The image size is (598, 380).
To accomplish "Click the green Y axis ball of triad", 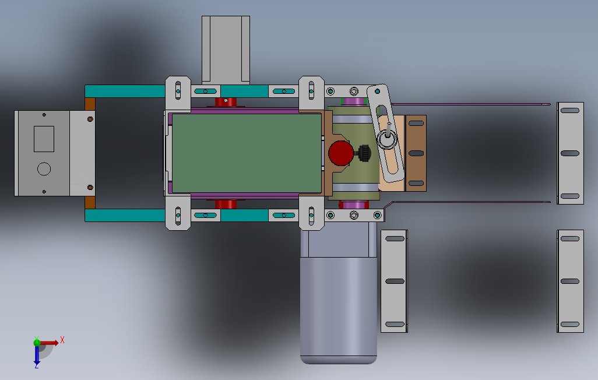I will 37,342.
